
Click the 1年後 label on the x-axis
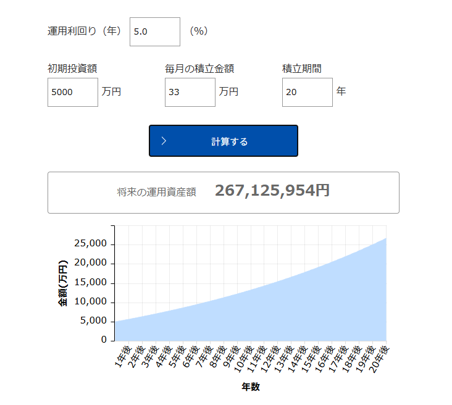coord(122,357)
